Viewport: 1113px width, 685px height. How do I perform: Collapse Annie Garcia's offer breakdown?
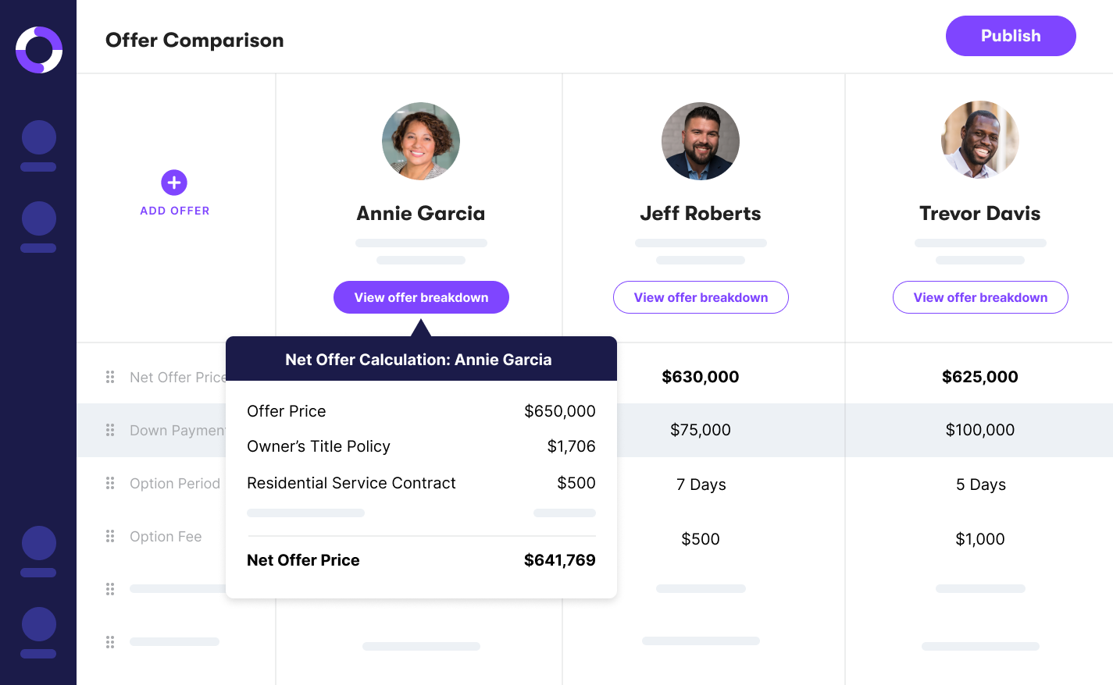[x=421, y=297]
